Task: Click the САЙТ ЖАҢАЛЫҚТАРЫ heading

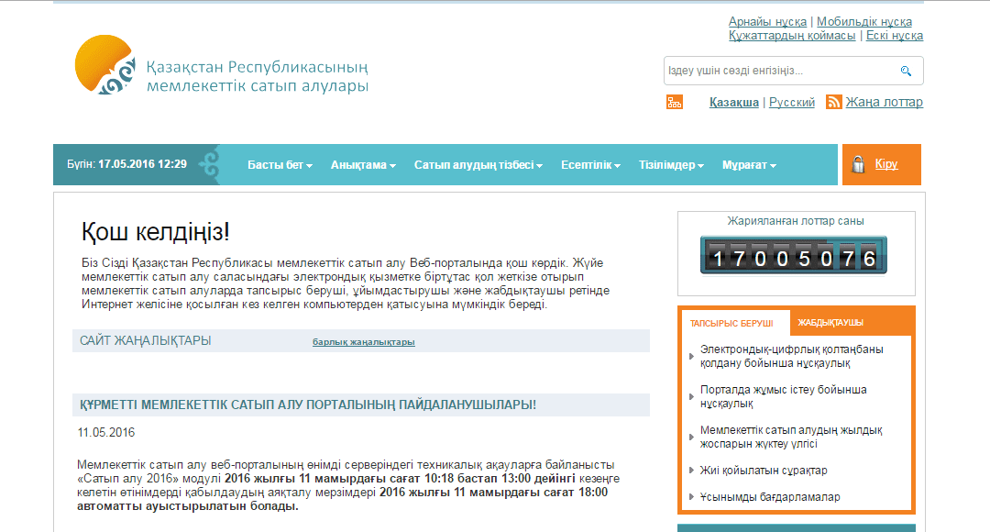Action: coord(145,341)
